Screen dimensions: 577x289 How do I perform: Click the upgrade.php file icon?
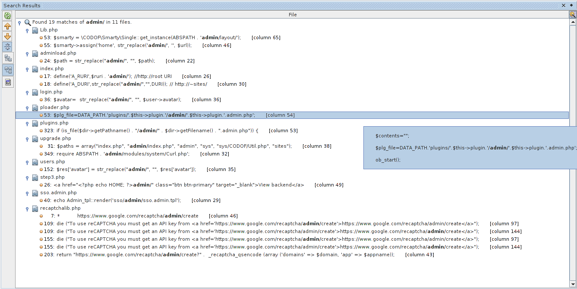pyautogui.click(x=35, y=139)
